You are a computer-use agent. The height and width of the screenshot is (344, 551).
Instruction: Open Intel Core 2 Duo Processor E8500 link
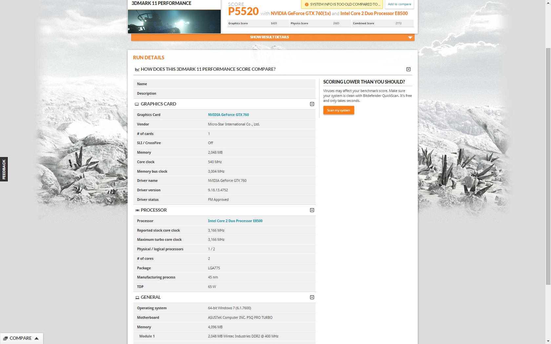click(235, 221)
